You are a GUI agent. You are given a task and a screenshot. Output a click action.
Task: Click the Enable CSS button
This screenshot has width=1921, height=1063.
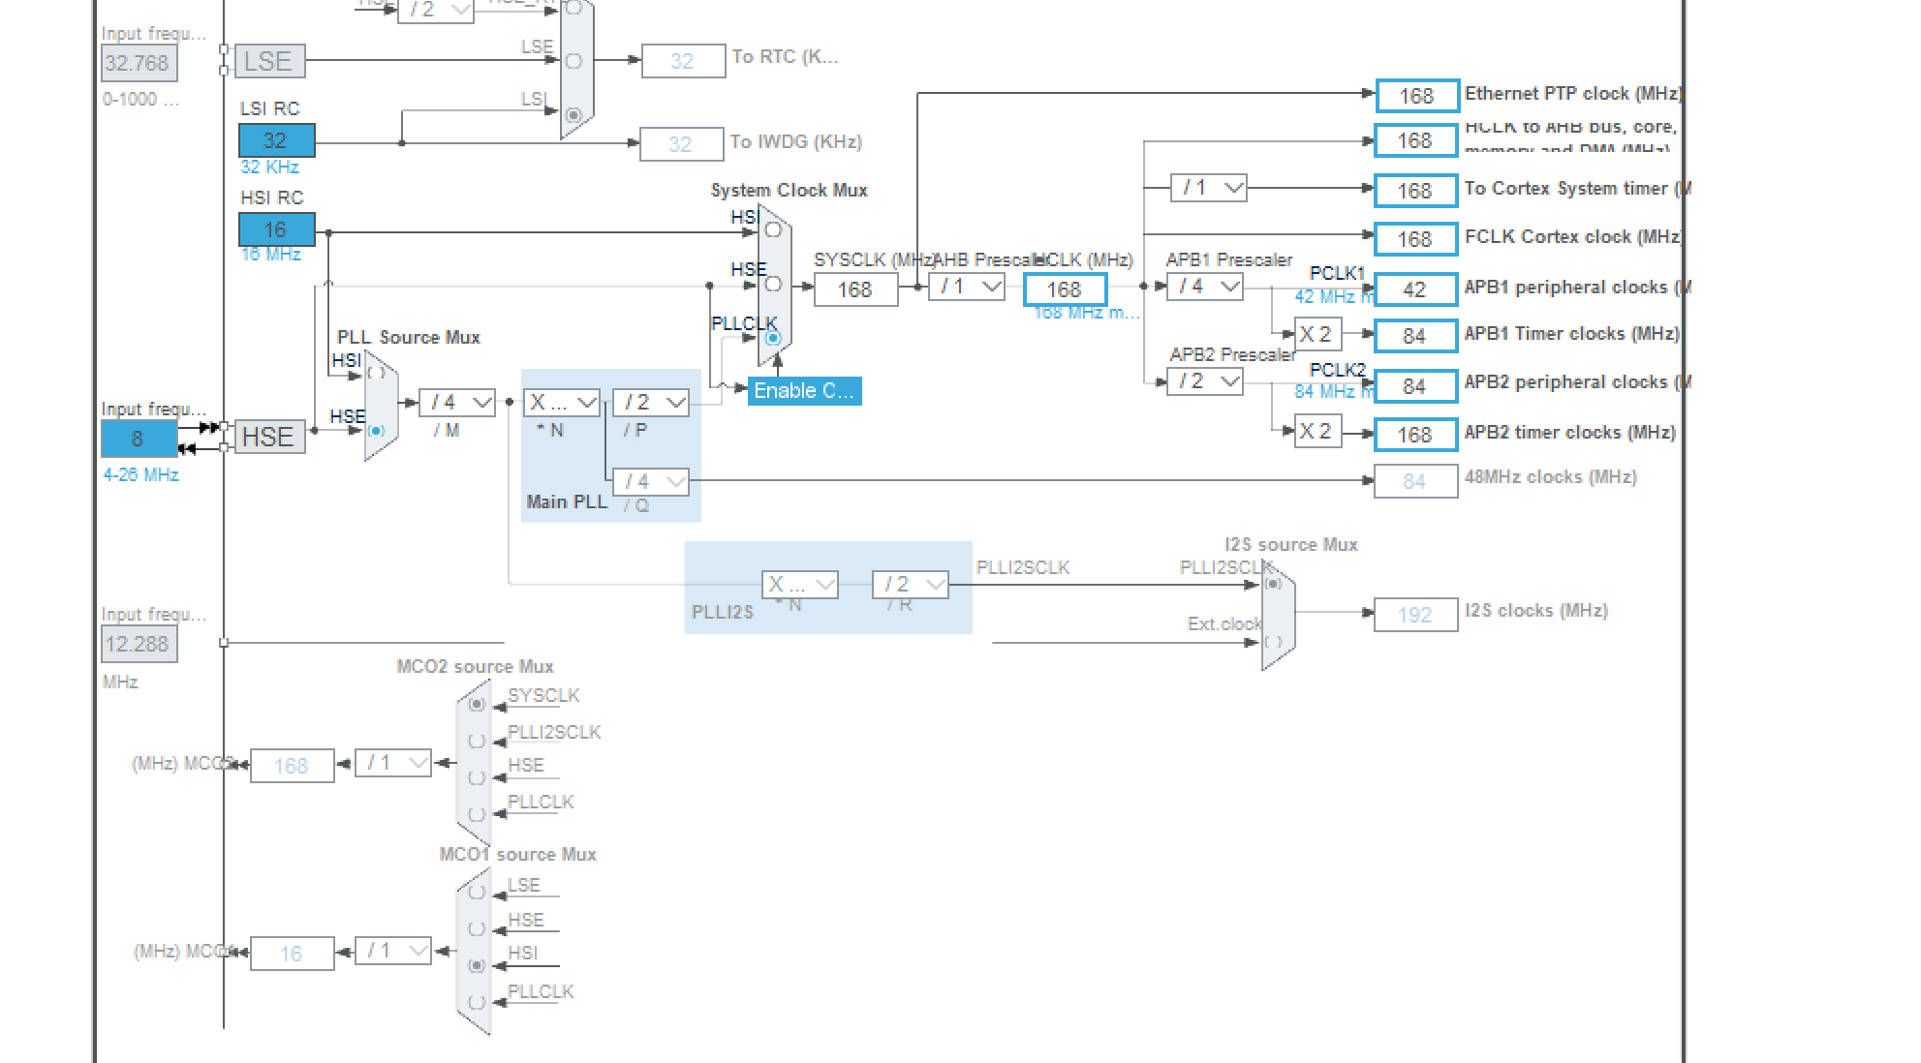804,391
